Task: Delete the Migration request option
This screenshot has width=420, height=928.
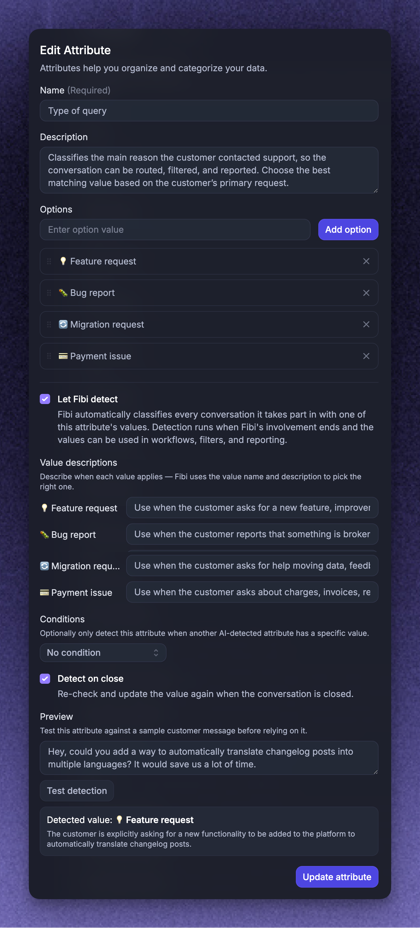Action: tap(366, 325)
